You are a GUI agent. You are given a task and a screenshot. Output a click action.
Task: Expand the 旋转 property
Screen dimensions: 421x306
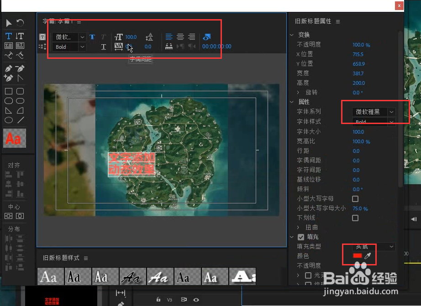[x=298, y=92]
